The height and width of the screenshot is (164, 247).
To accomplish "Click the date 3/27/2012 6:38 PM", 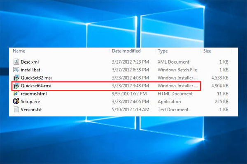I will click(130, 70).
